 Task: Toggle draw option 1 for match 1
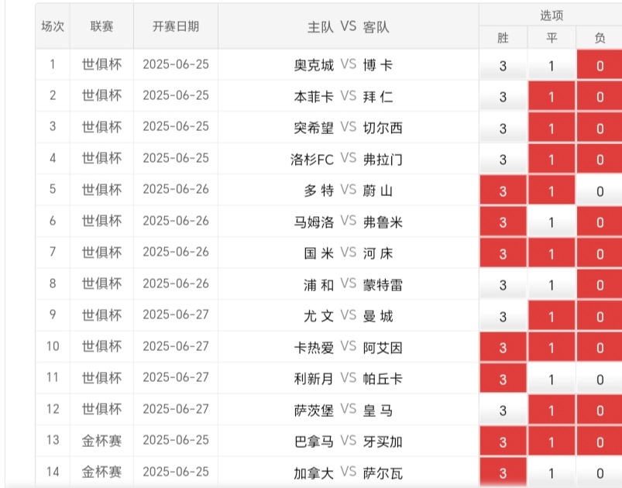tap(552, 66)
